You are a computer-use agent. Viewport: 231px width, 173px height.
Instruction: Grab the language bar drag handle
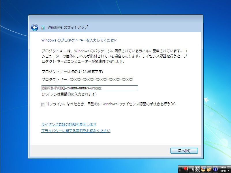[181, 169]
